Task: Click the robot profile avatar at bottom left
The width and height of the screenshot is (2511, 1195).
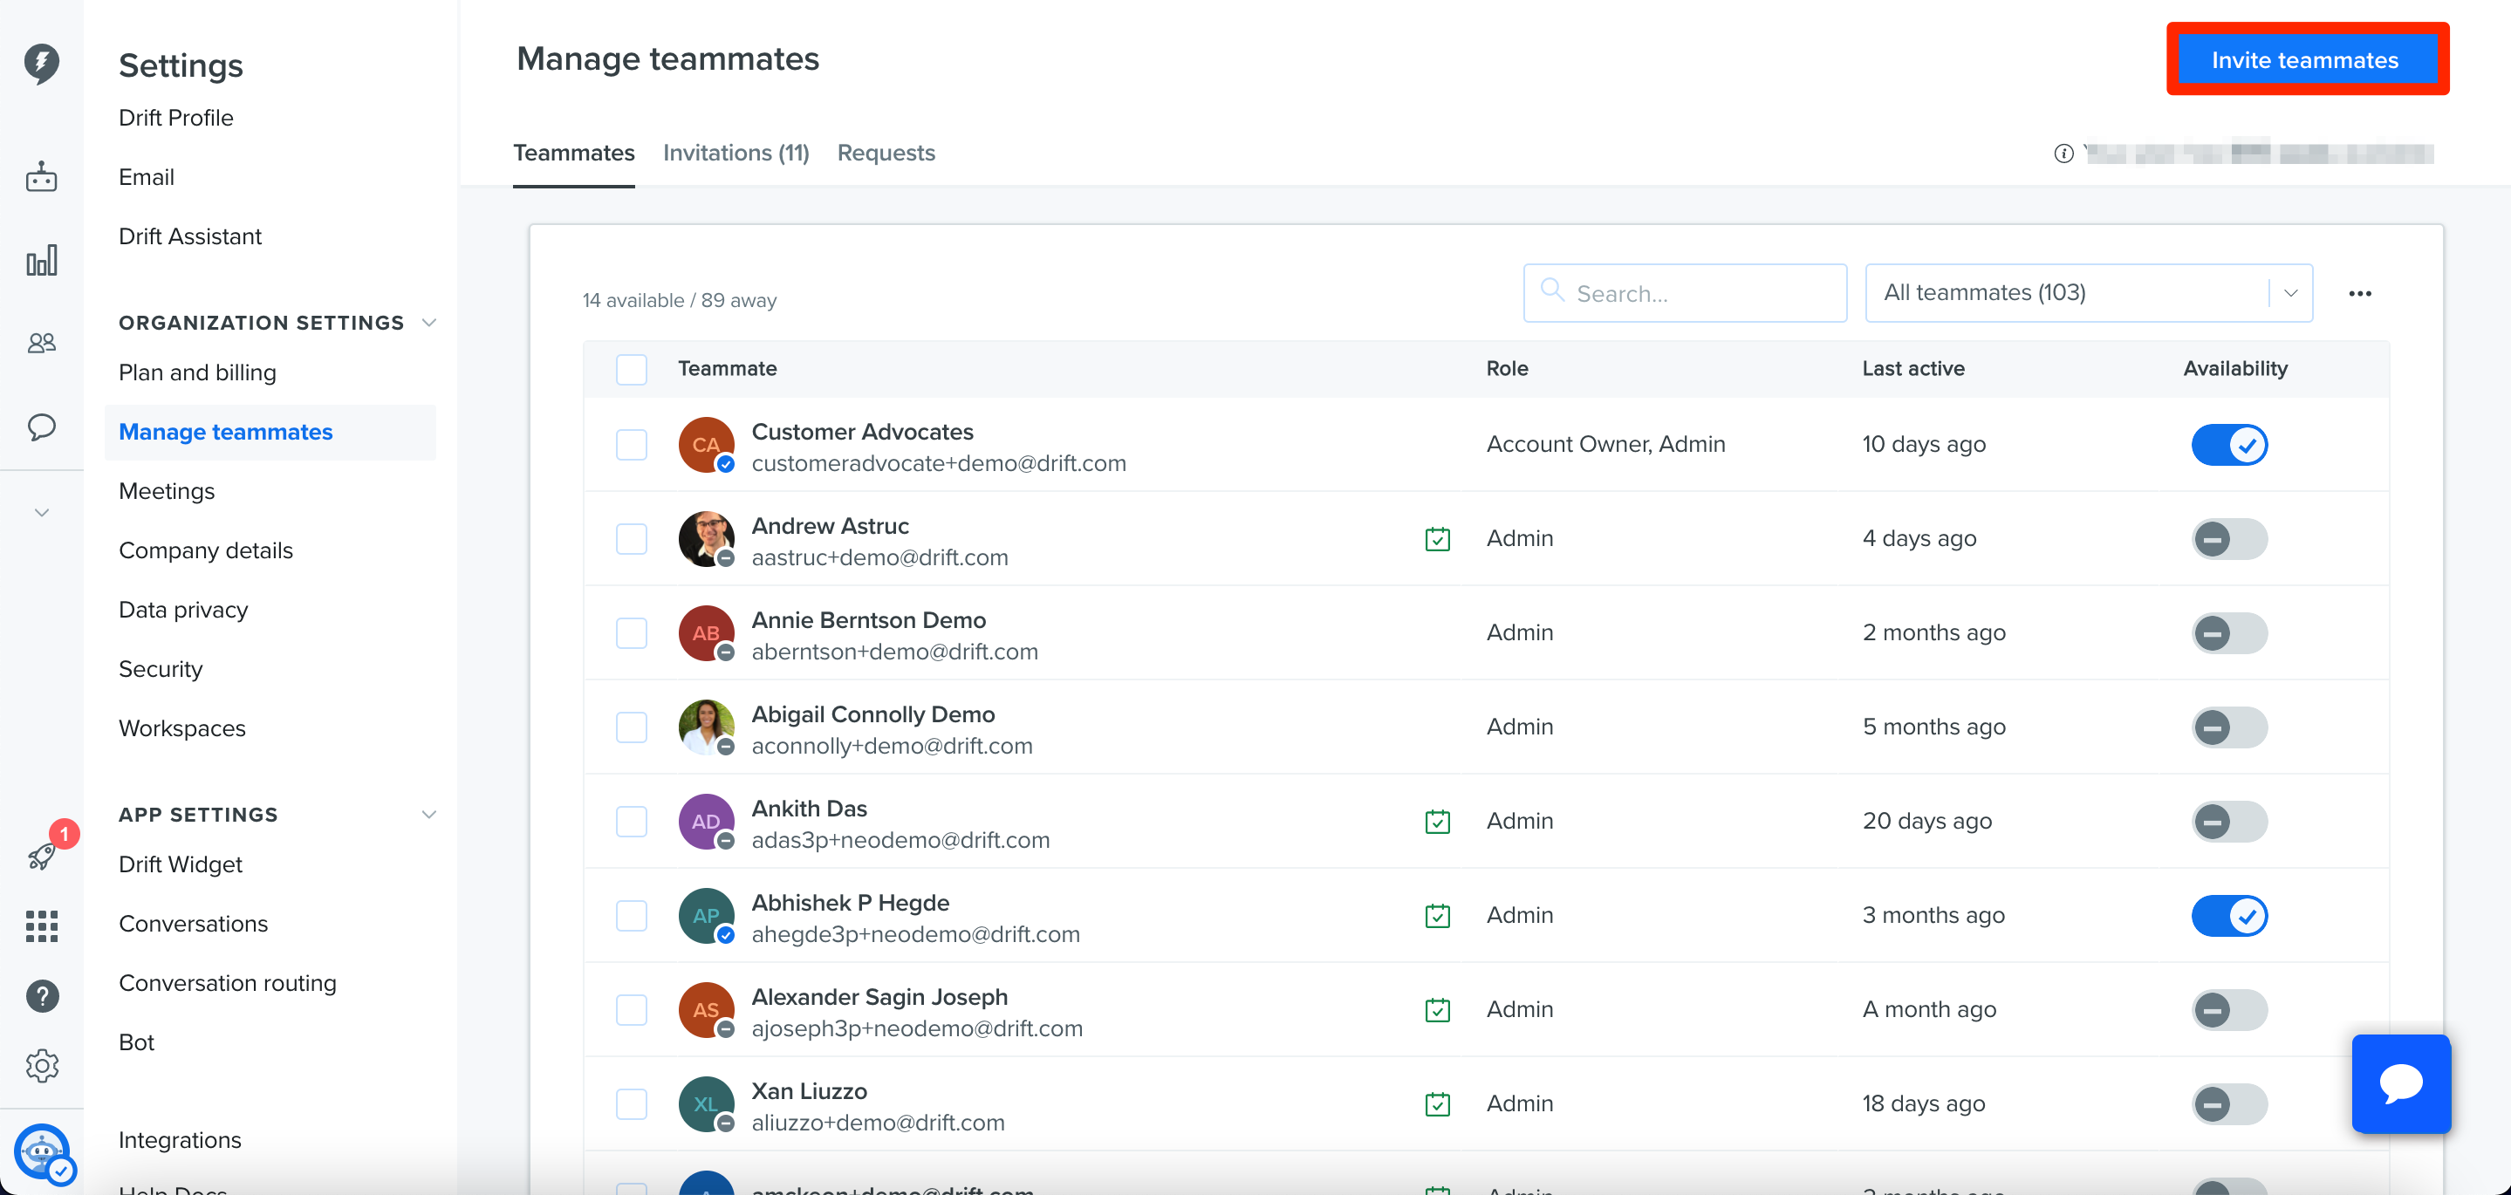Action: tap(42, 1153)
